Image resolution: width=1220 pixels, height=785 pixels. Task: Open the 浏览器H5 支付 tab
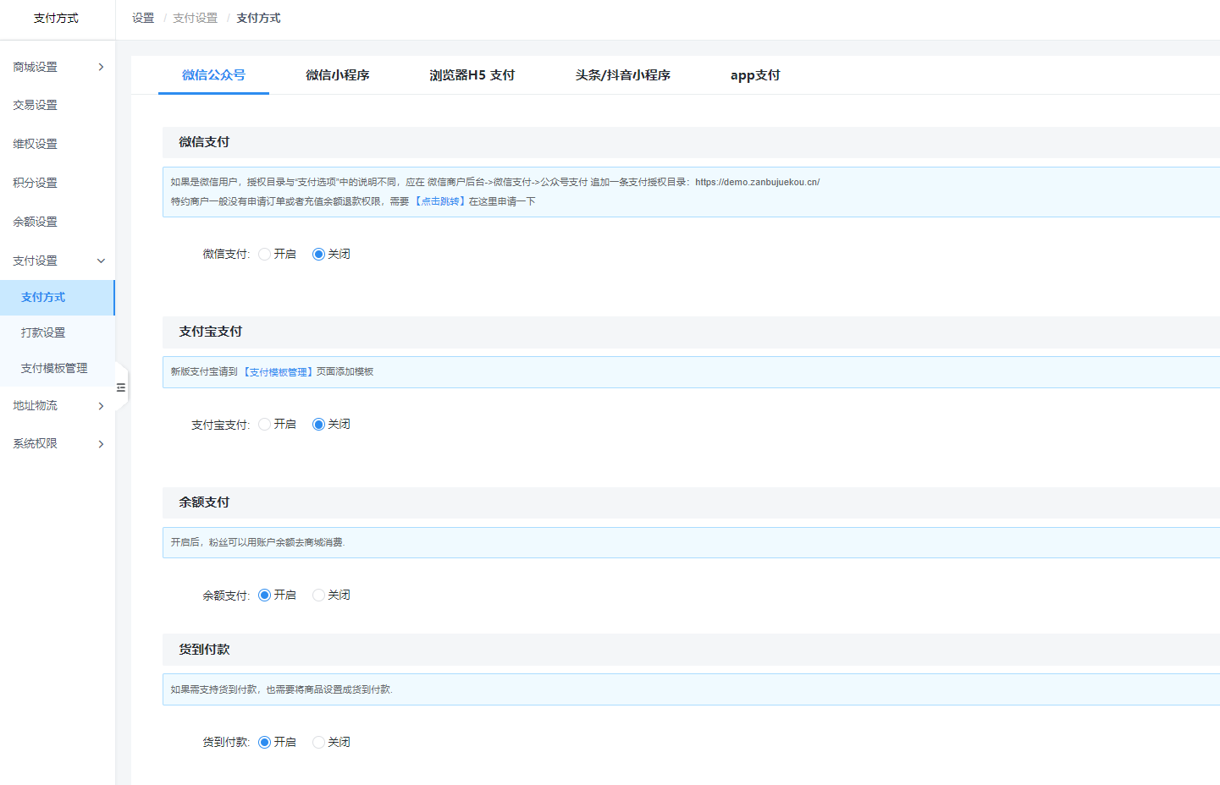[472, 75]
